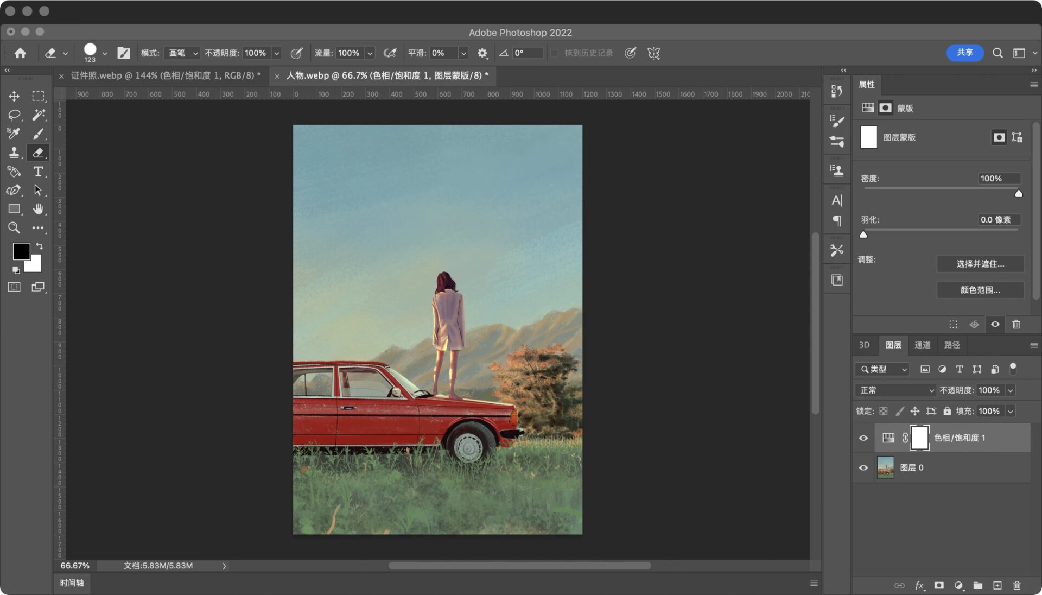Switch to the 通道 tab
The height and width of the screenshot is (595, 1042).
[922, 345]
